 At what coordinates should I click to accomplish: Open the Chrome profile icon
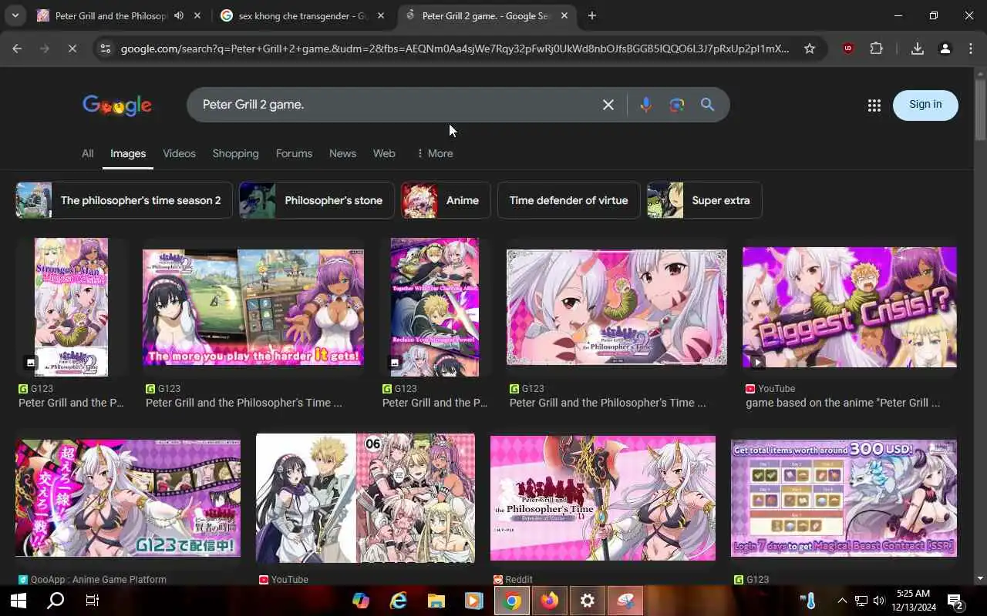click(945, 49)
